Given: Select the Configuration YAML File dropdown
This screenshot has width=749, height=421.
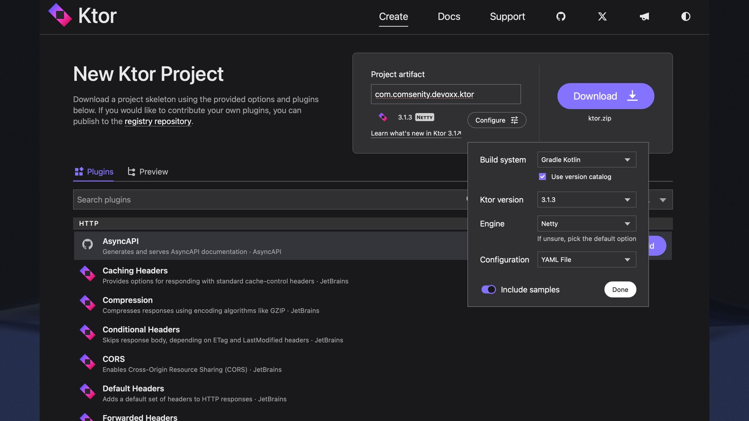Looking at the screenshot, I should pos(586,260).
